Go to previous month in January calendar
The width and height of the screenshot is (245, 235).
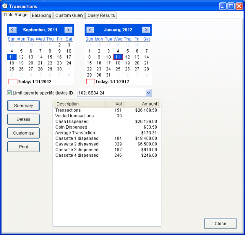point(90,30)
